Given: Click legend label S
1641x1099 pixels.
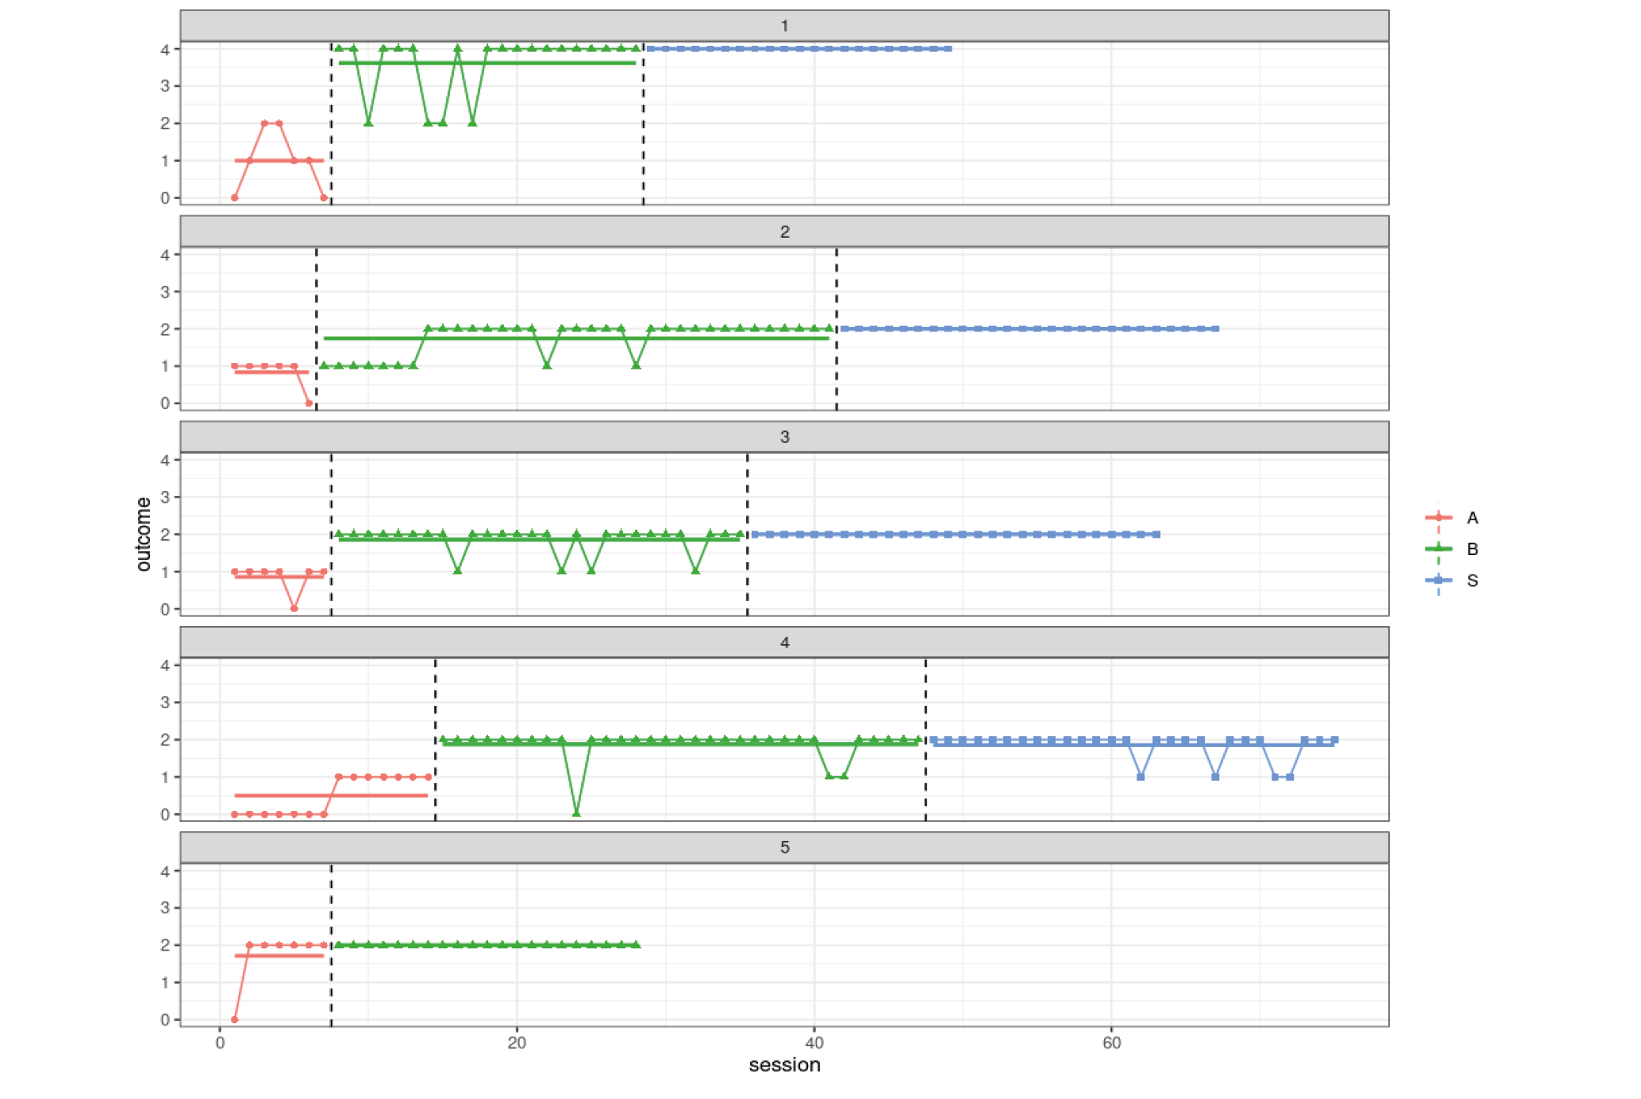Looking at the screenshot, I should click(1472, 581).
